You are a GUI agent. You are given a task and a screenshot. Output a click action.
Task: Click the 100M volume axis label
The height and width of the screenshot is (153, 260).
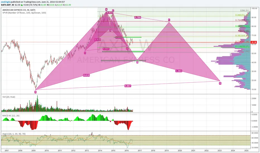(254, 105)
